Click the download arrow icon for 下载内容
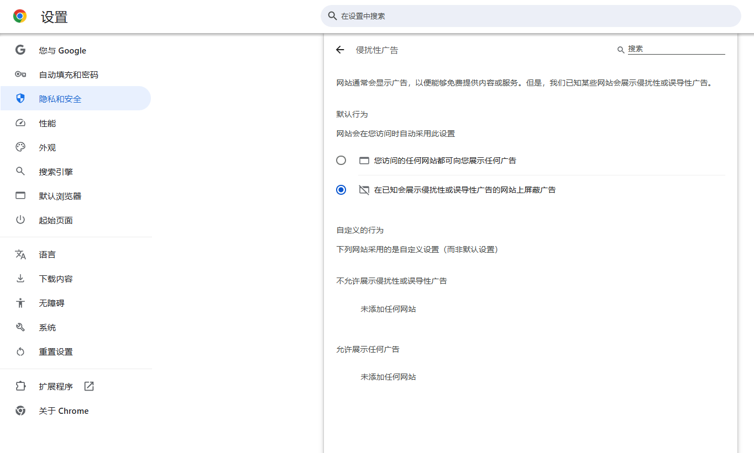Viewport: 754px width, 453px height. click(20, 279)
